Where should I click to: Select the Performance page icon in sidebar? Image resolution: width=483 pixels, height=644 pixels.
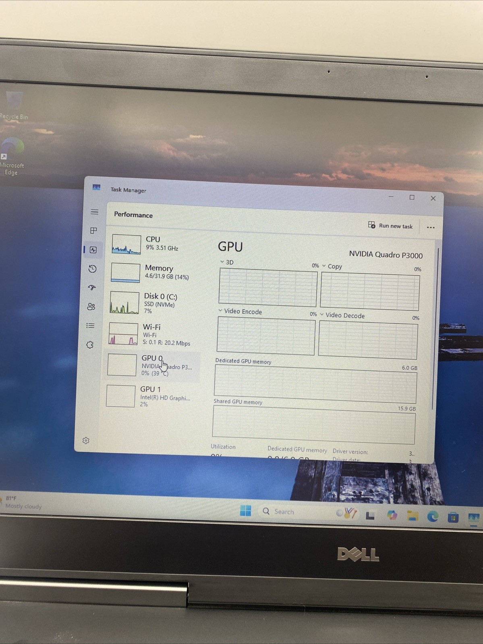click(x=93, y=250)
